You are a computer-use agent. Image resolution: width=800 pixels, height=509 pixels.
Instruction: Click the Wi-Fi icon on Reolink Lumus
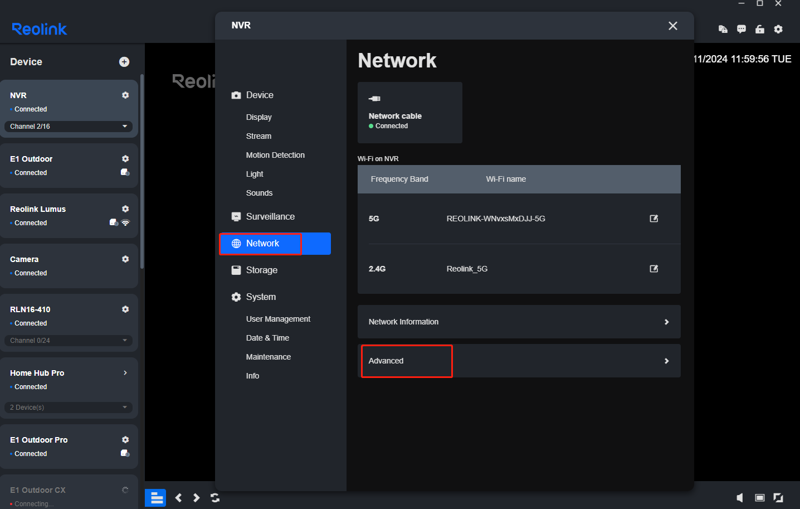[126, 222]
